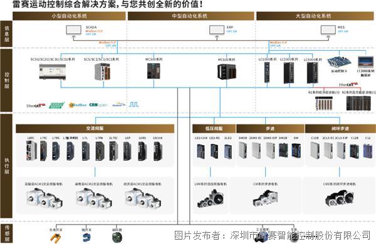Select the 信息层 side label
376x244 pixels.
[6, 34]
